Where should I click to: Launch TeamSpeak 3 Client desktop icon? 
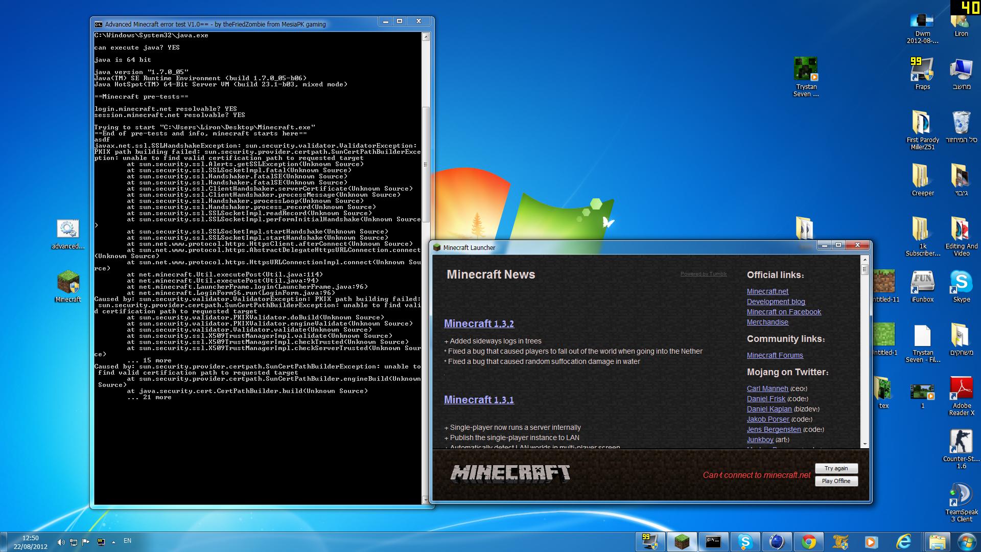click(961, 495)
